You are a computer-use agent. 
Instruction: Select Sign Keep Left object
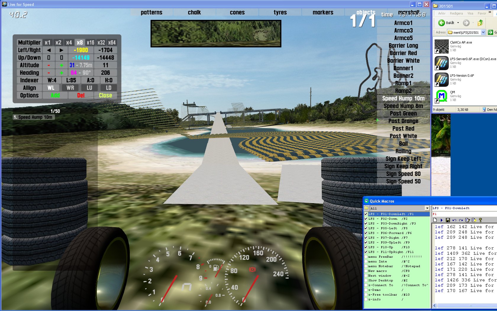(x=403, y=159)
